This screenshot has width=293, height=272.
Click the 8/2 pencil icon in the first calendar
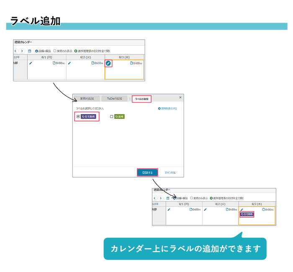coord(69,63)
